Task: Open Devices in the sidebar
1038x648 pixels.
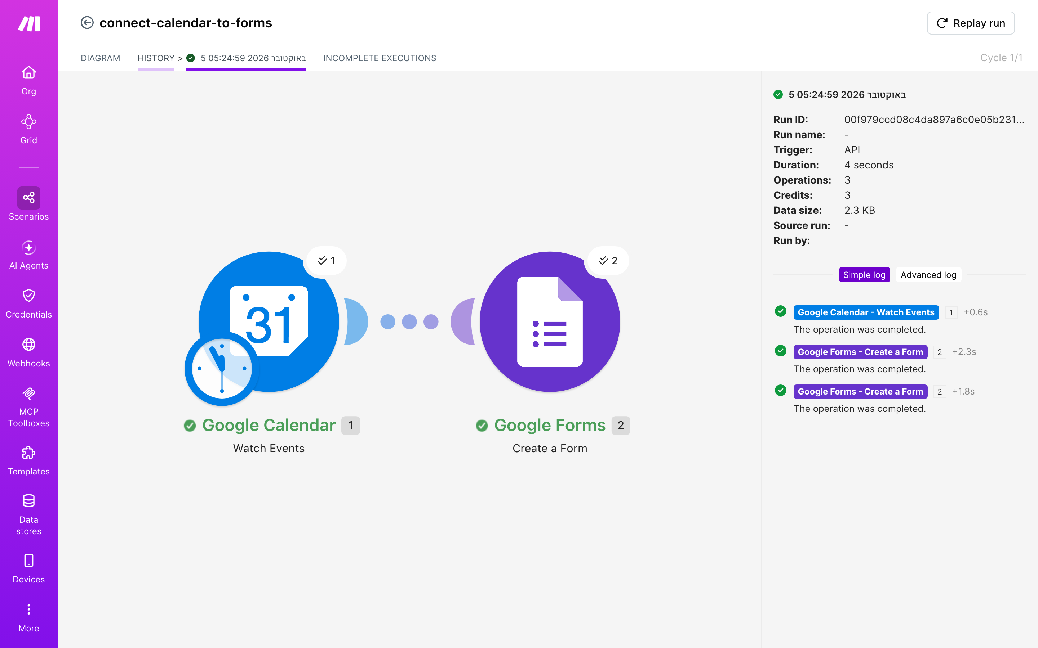Action: click(29, 569)
